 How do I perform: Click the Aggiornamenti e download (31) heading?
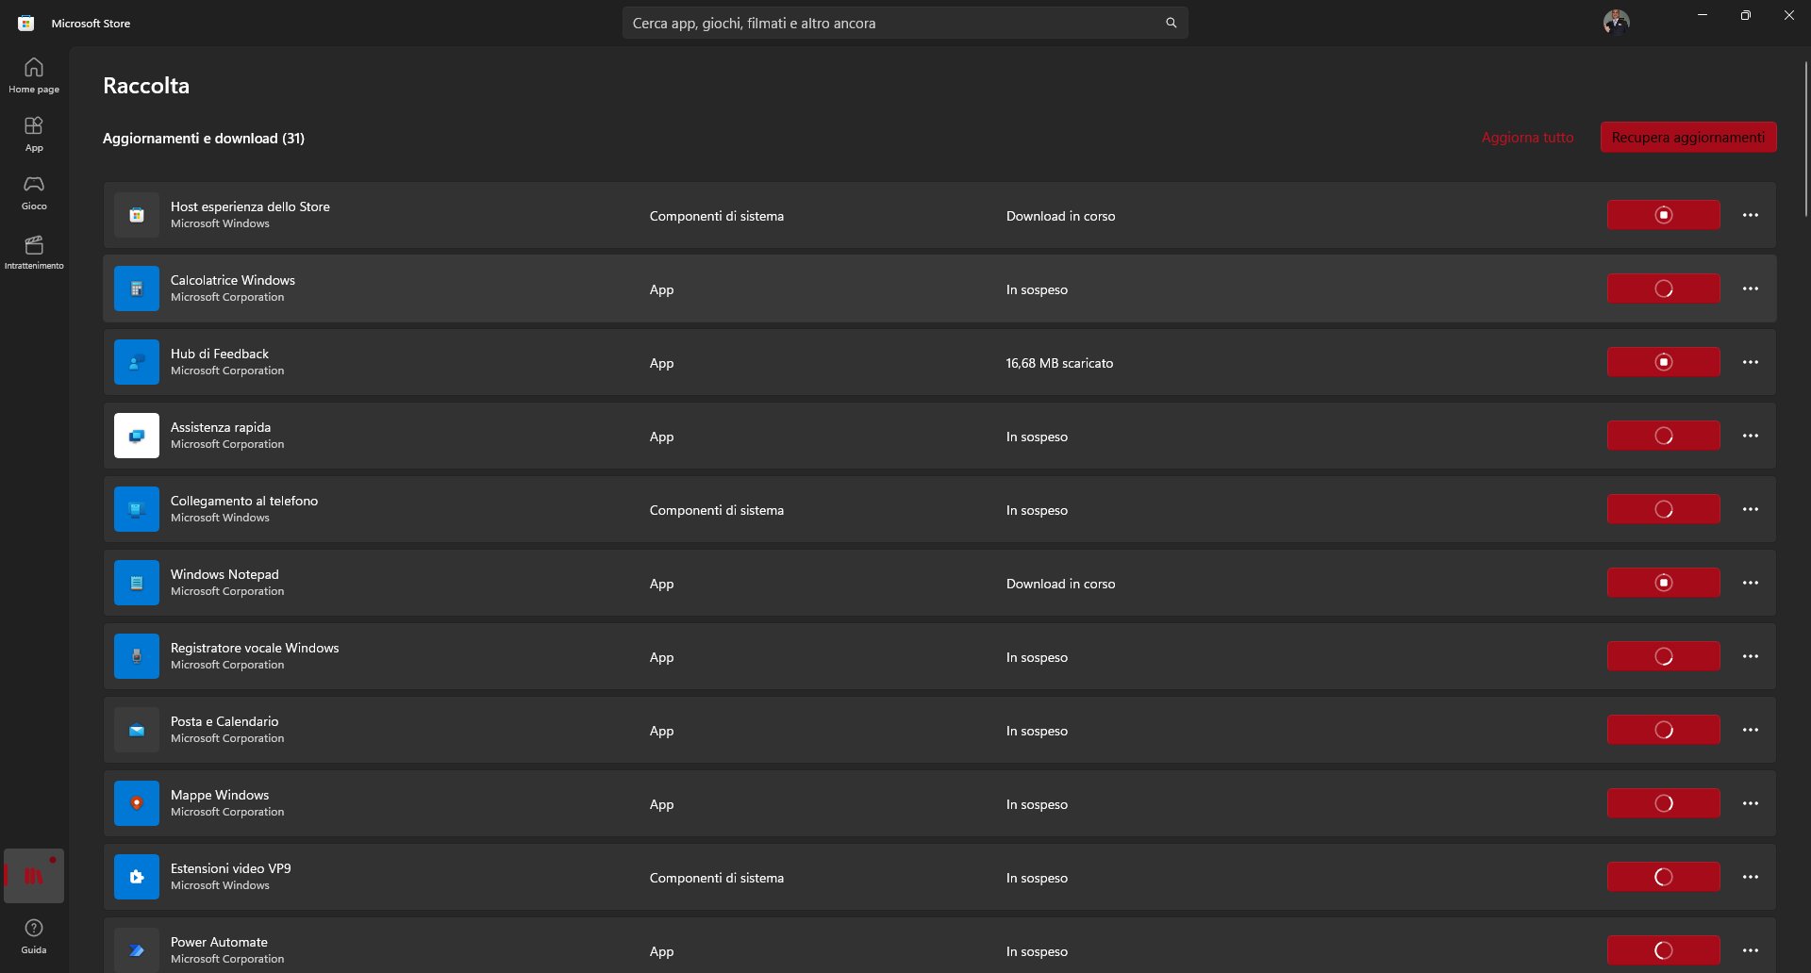pos(204,138)
